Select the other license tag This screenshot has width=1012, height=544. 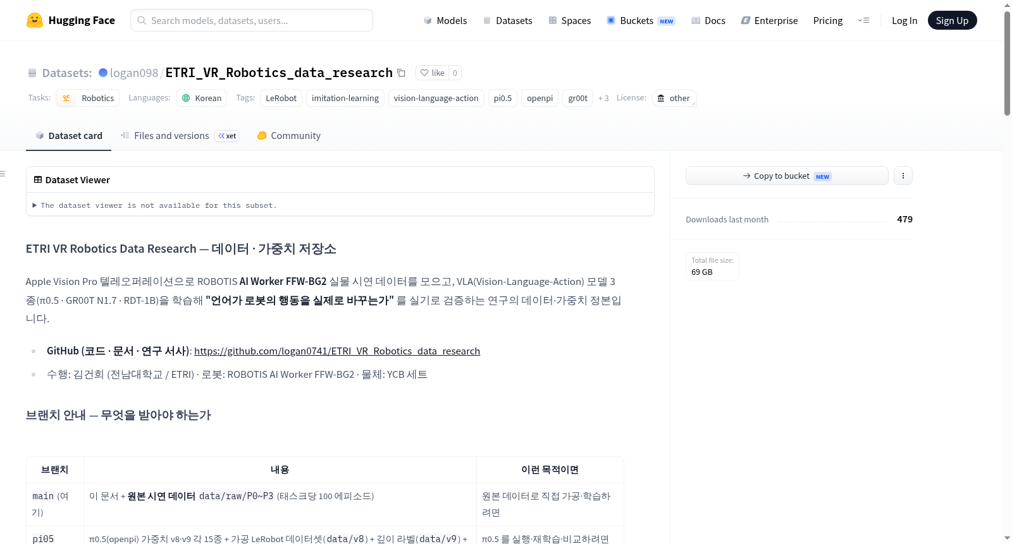(x=674, y=98)
